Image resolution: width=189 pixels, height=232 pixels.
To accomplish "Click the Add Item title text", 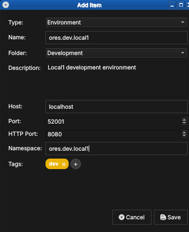I will click(x=89, y=5).
